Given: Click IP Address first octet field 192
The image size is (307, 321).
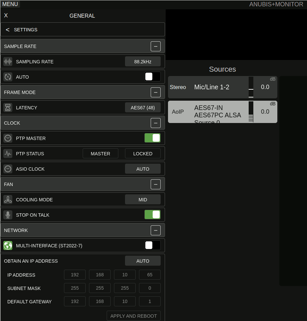Looking at the screenshot, I should point(75,275).
